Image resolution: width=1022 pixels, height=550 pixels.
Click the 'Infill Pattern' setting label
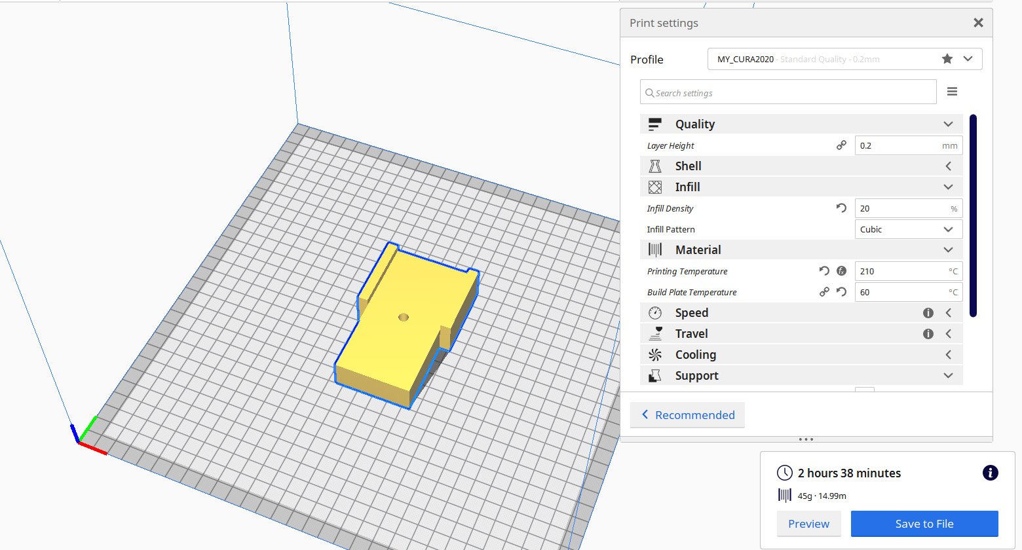coord(670,229)
